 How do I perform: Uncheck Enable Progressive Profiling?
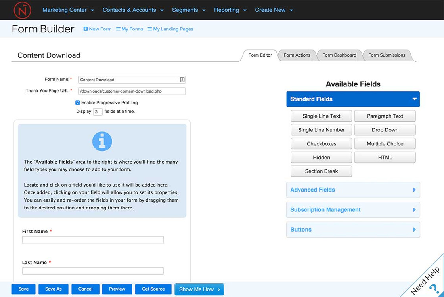tap(78, 103)
